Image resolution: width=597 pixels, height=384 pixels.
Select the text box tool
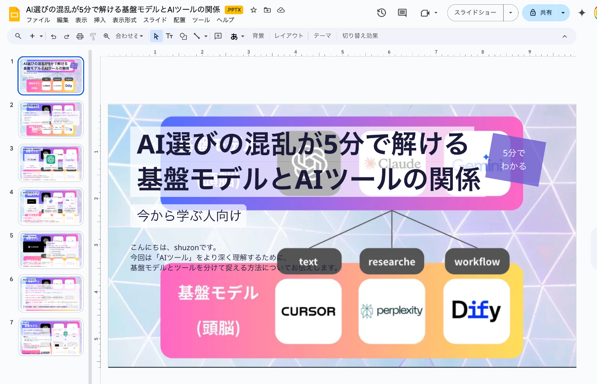(169, 36)
